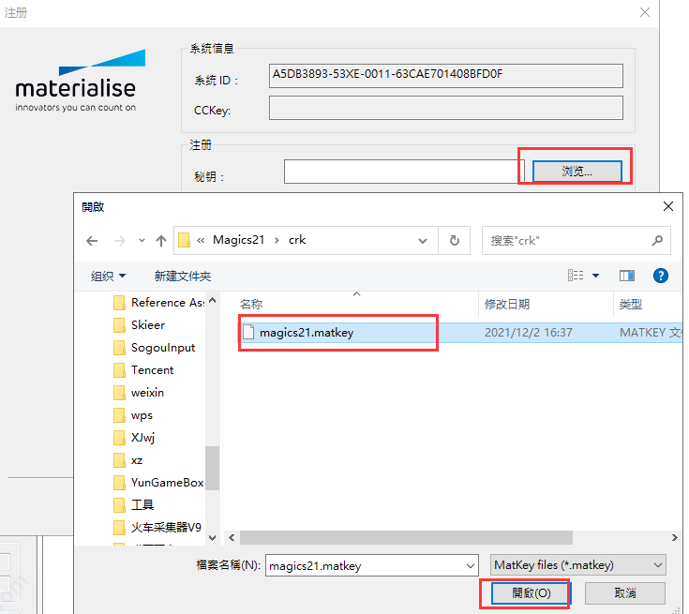Open recent locations chevron next to forward arrow

pyautogui.click(x=142, y=240)
